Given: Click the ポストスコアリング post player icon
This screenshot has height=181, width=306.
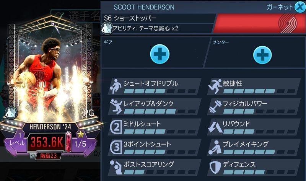Looking at the screenshot, I should (x=116, y=167).
